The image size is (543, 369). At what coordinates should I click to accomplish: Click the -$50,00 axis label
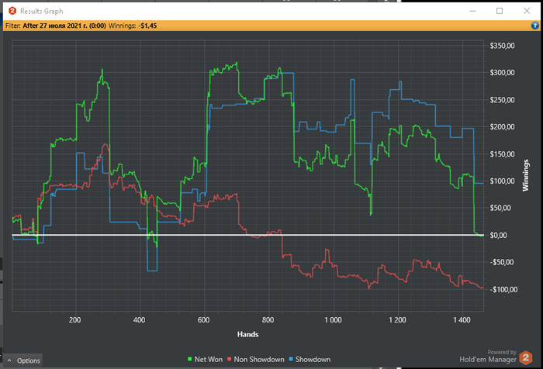coord(502,262)
